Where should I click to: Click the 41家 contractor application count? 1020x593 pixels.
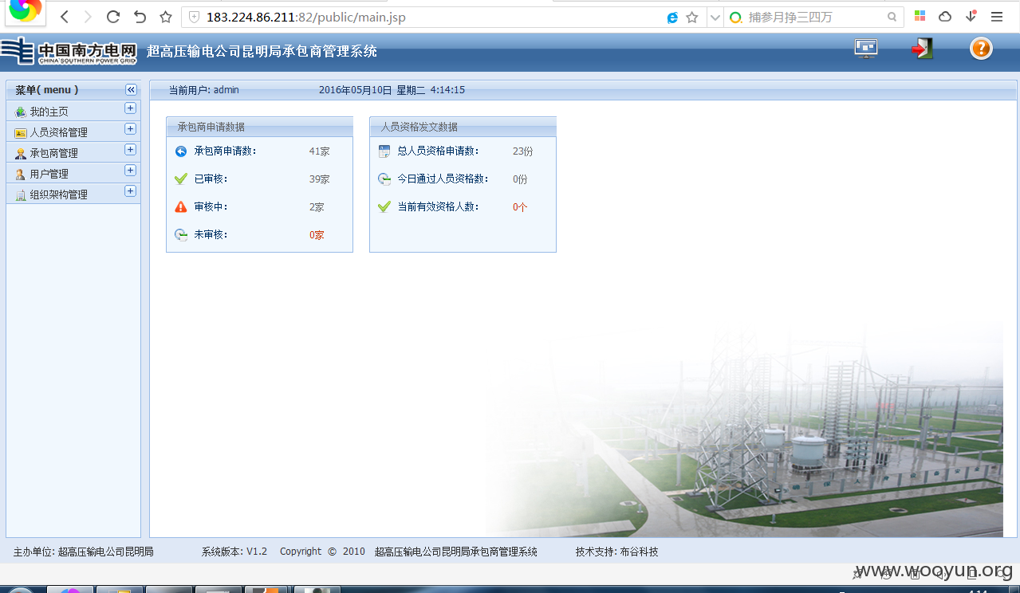pos(319,151)
